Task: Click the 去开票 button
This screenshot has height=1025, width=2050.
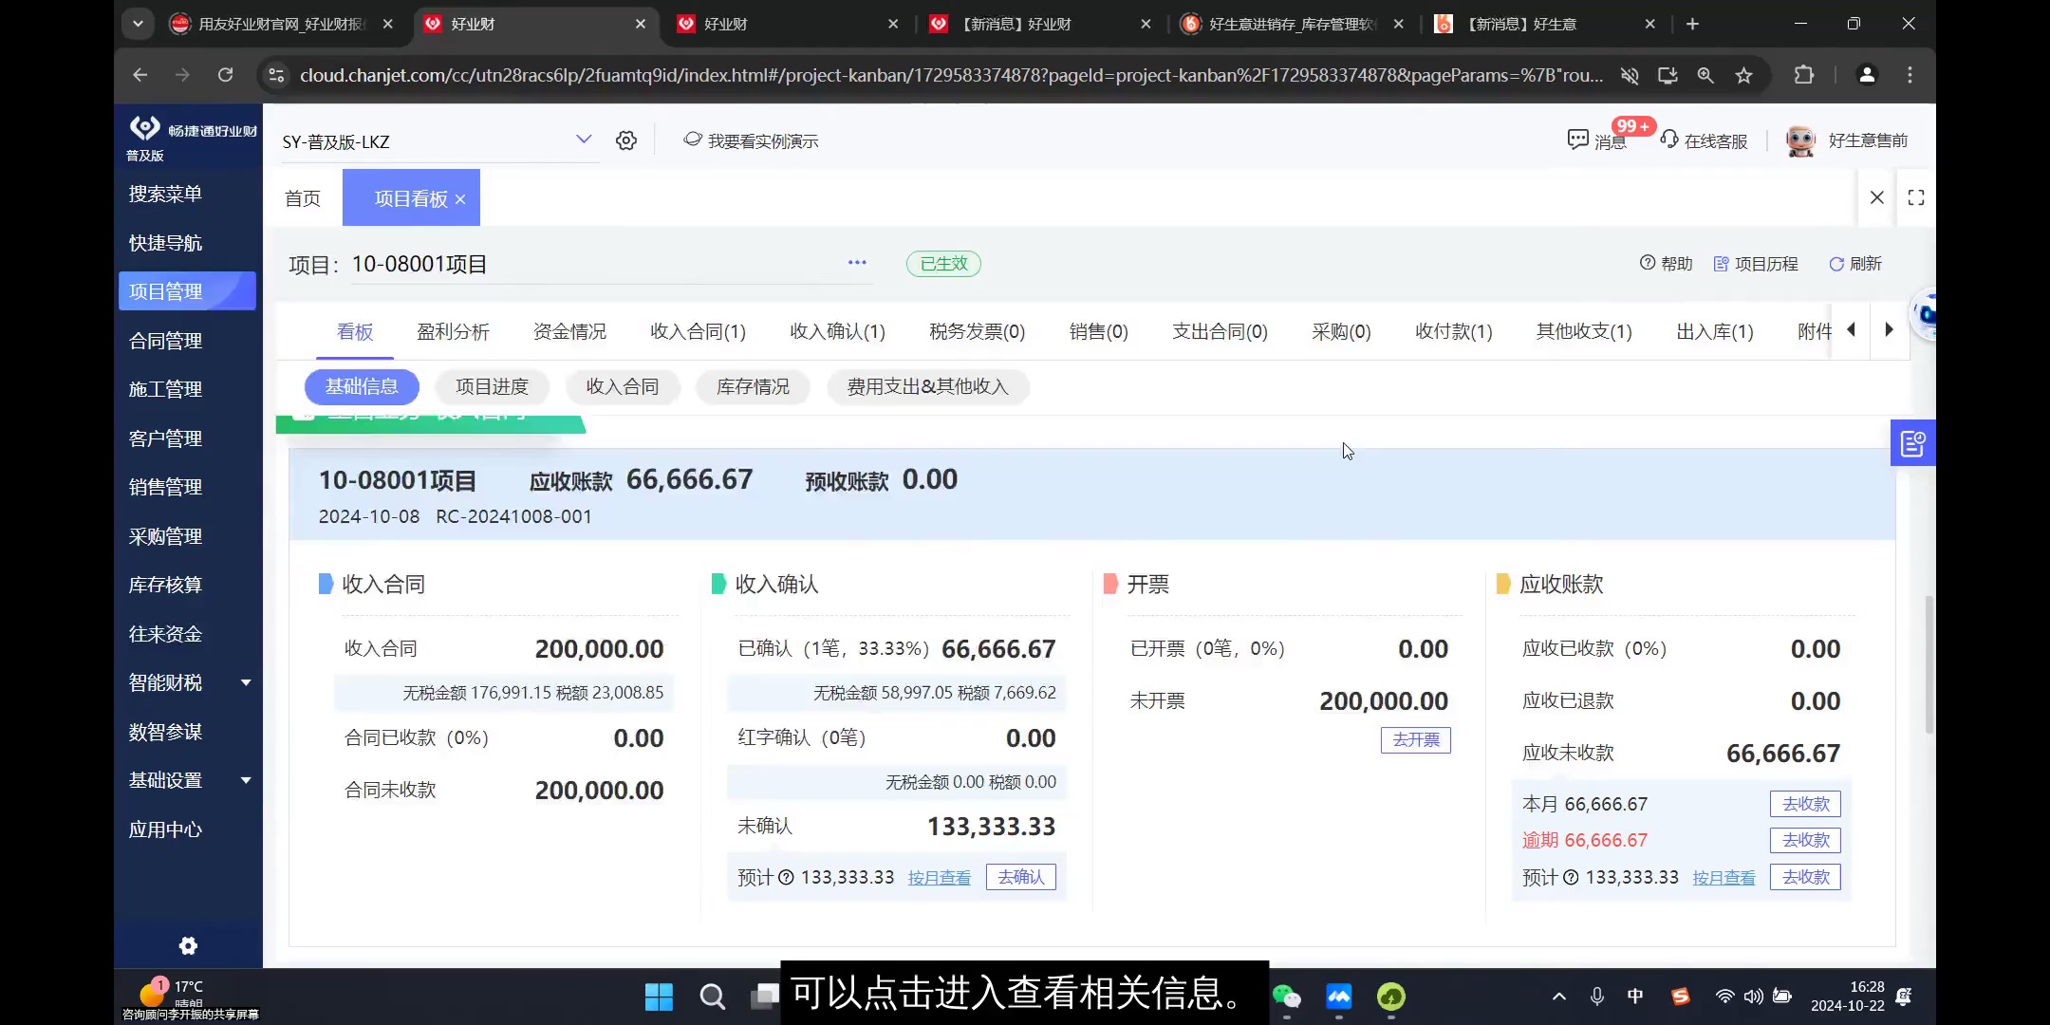Action: pyautogui.click(x=1414, y=740)
